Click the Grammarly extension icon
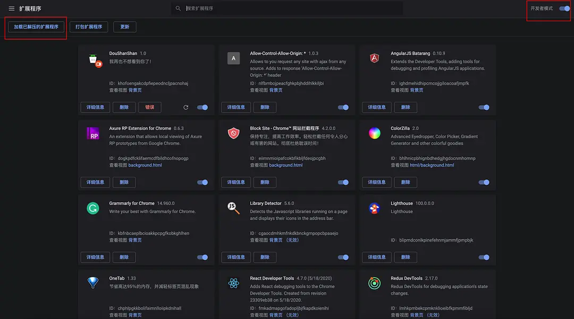The image size is (574, 319). (93, 208)
